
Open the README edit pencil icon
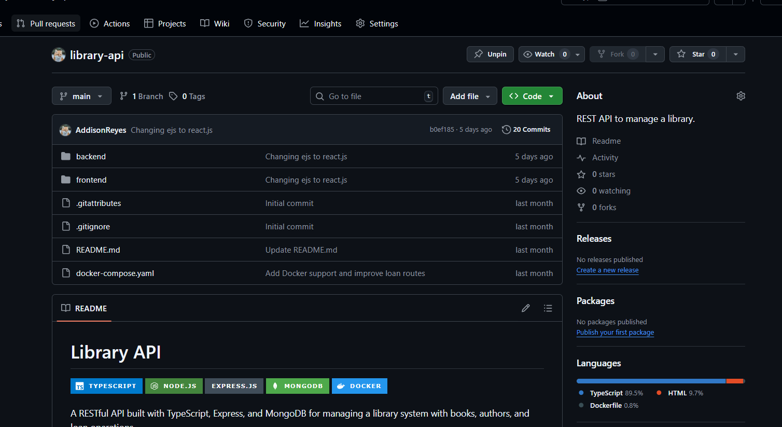(525, 308)
